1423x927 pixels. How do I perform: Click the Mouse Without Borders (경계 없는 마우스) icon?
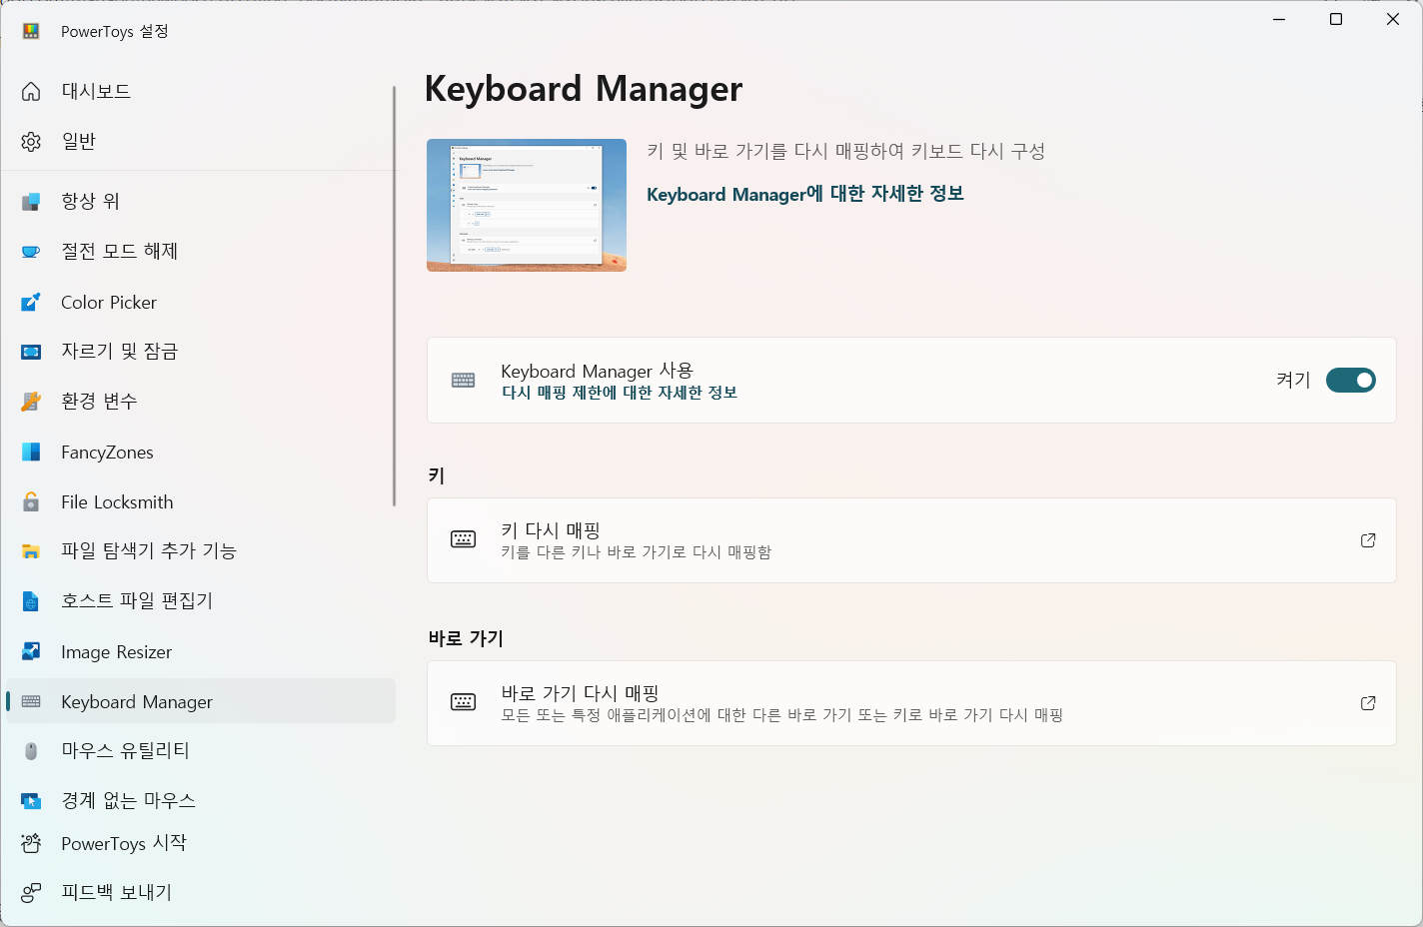31,801
